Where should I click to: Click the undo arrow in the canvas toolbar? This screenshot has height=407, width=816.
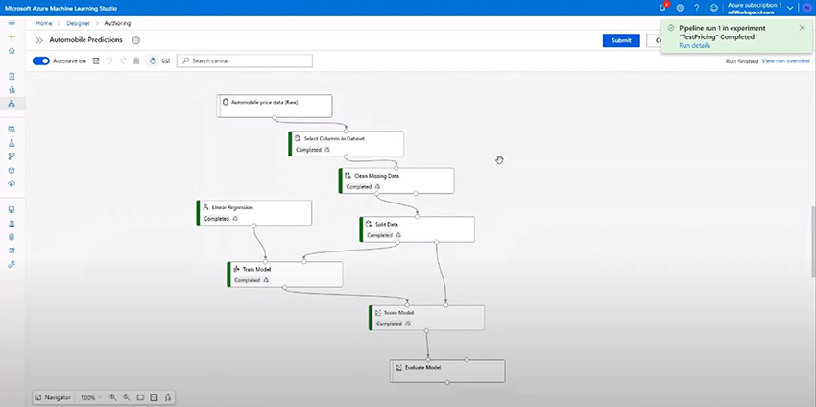tap(109, 60)
